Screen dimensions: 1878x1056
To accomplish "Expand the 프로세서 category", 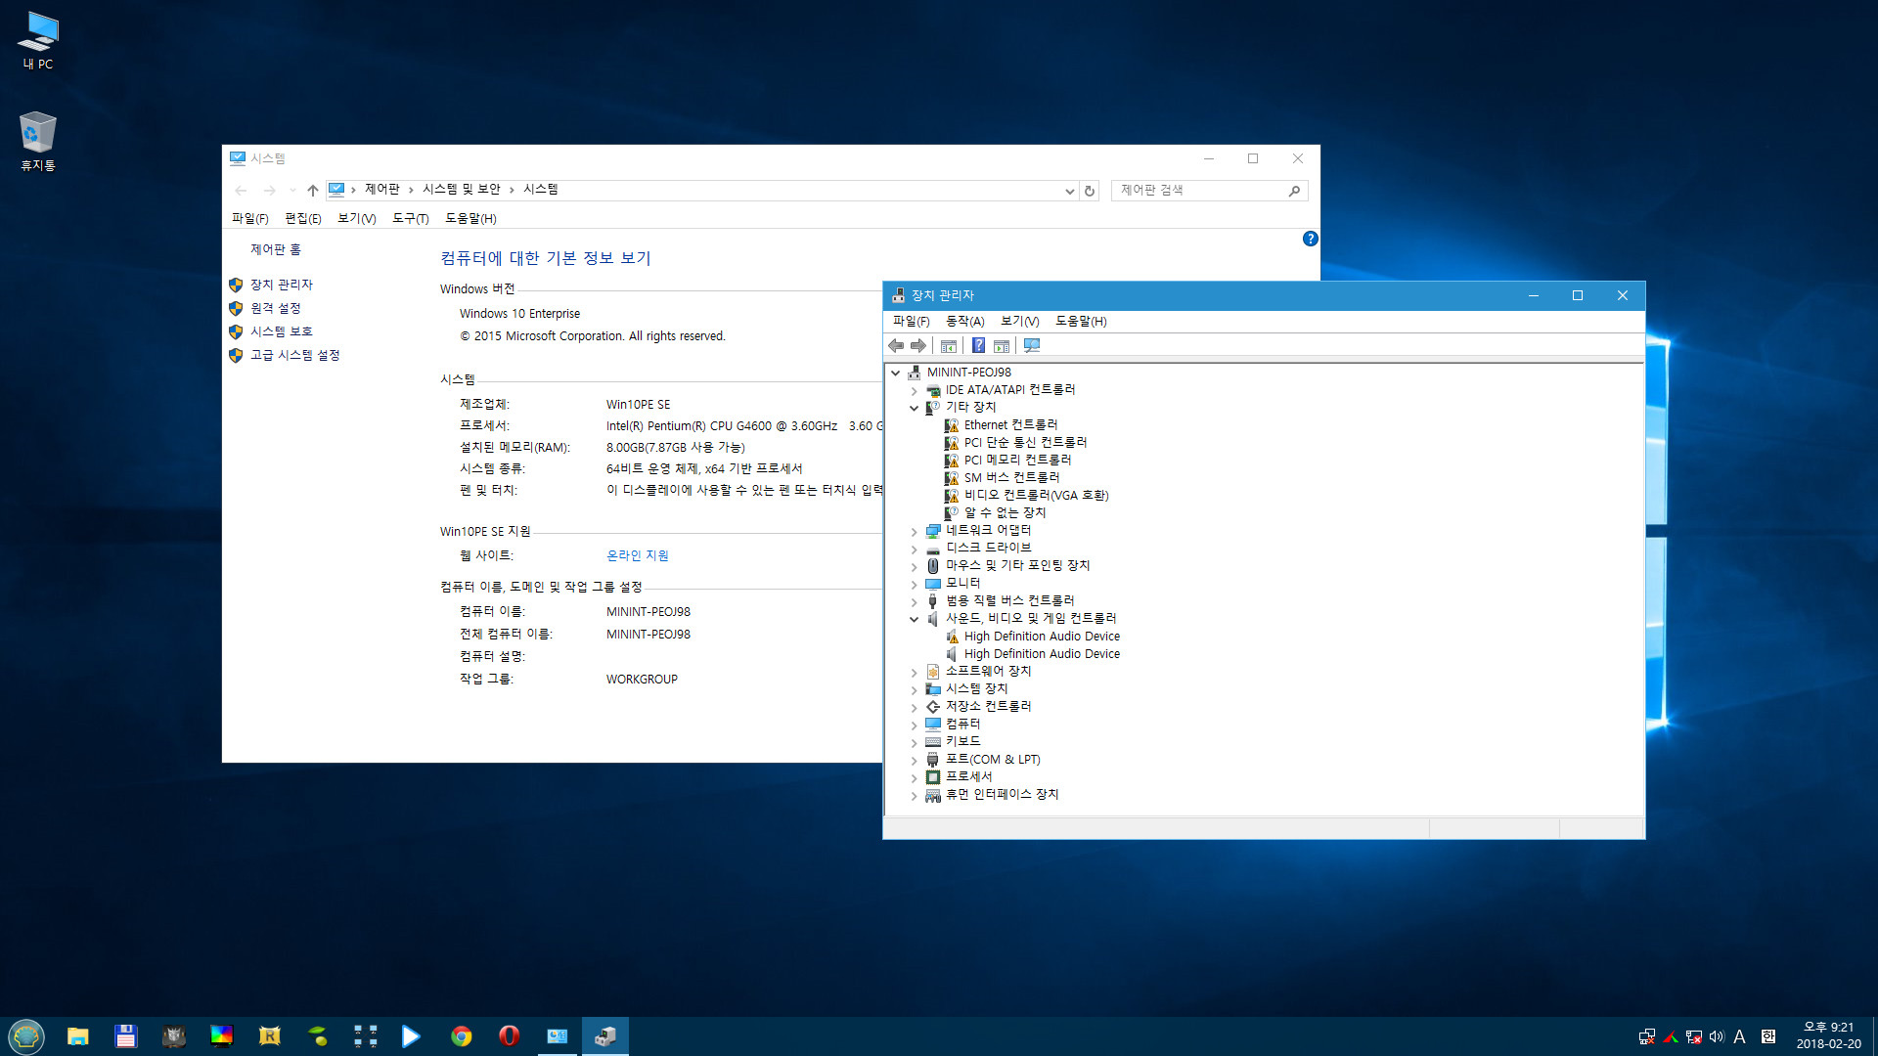I will click(914, 777).
